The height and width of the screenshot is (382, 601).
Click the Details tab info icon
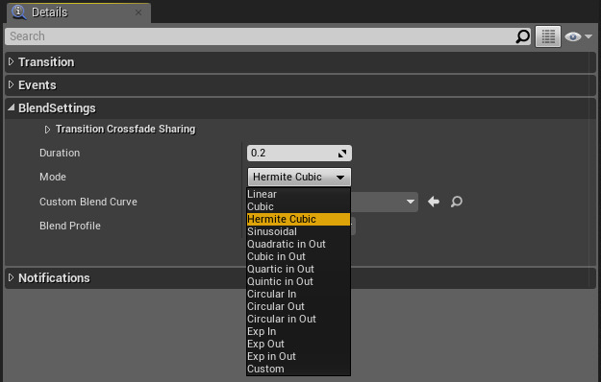(x=18, y=12)
